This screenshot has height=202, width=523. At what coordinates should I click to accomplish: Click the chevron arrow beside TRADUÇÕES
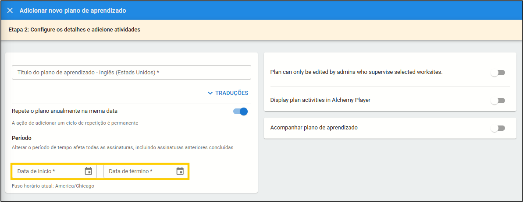[210, 93]
